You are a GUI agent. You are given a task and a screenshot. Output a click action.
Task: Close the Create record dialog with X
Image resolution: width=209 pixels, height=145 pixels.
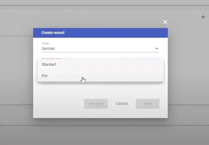tap(165, 22)
